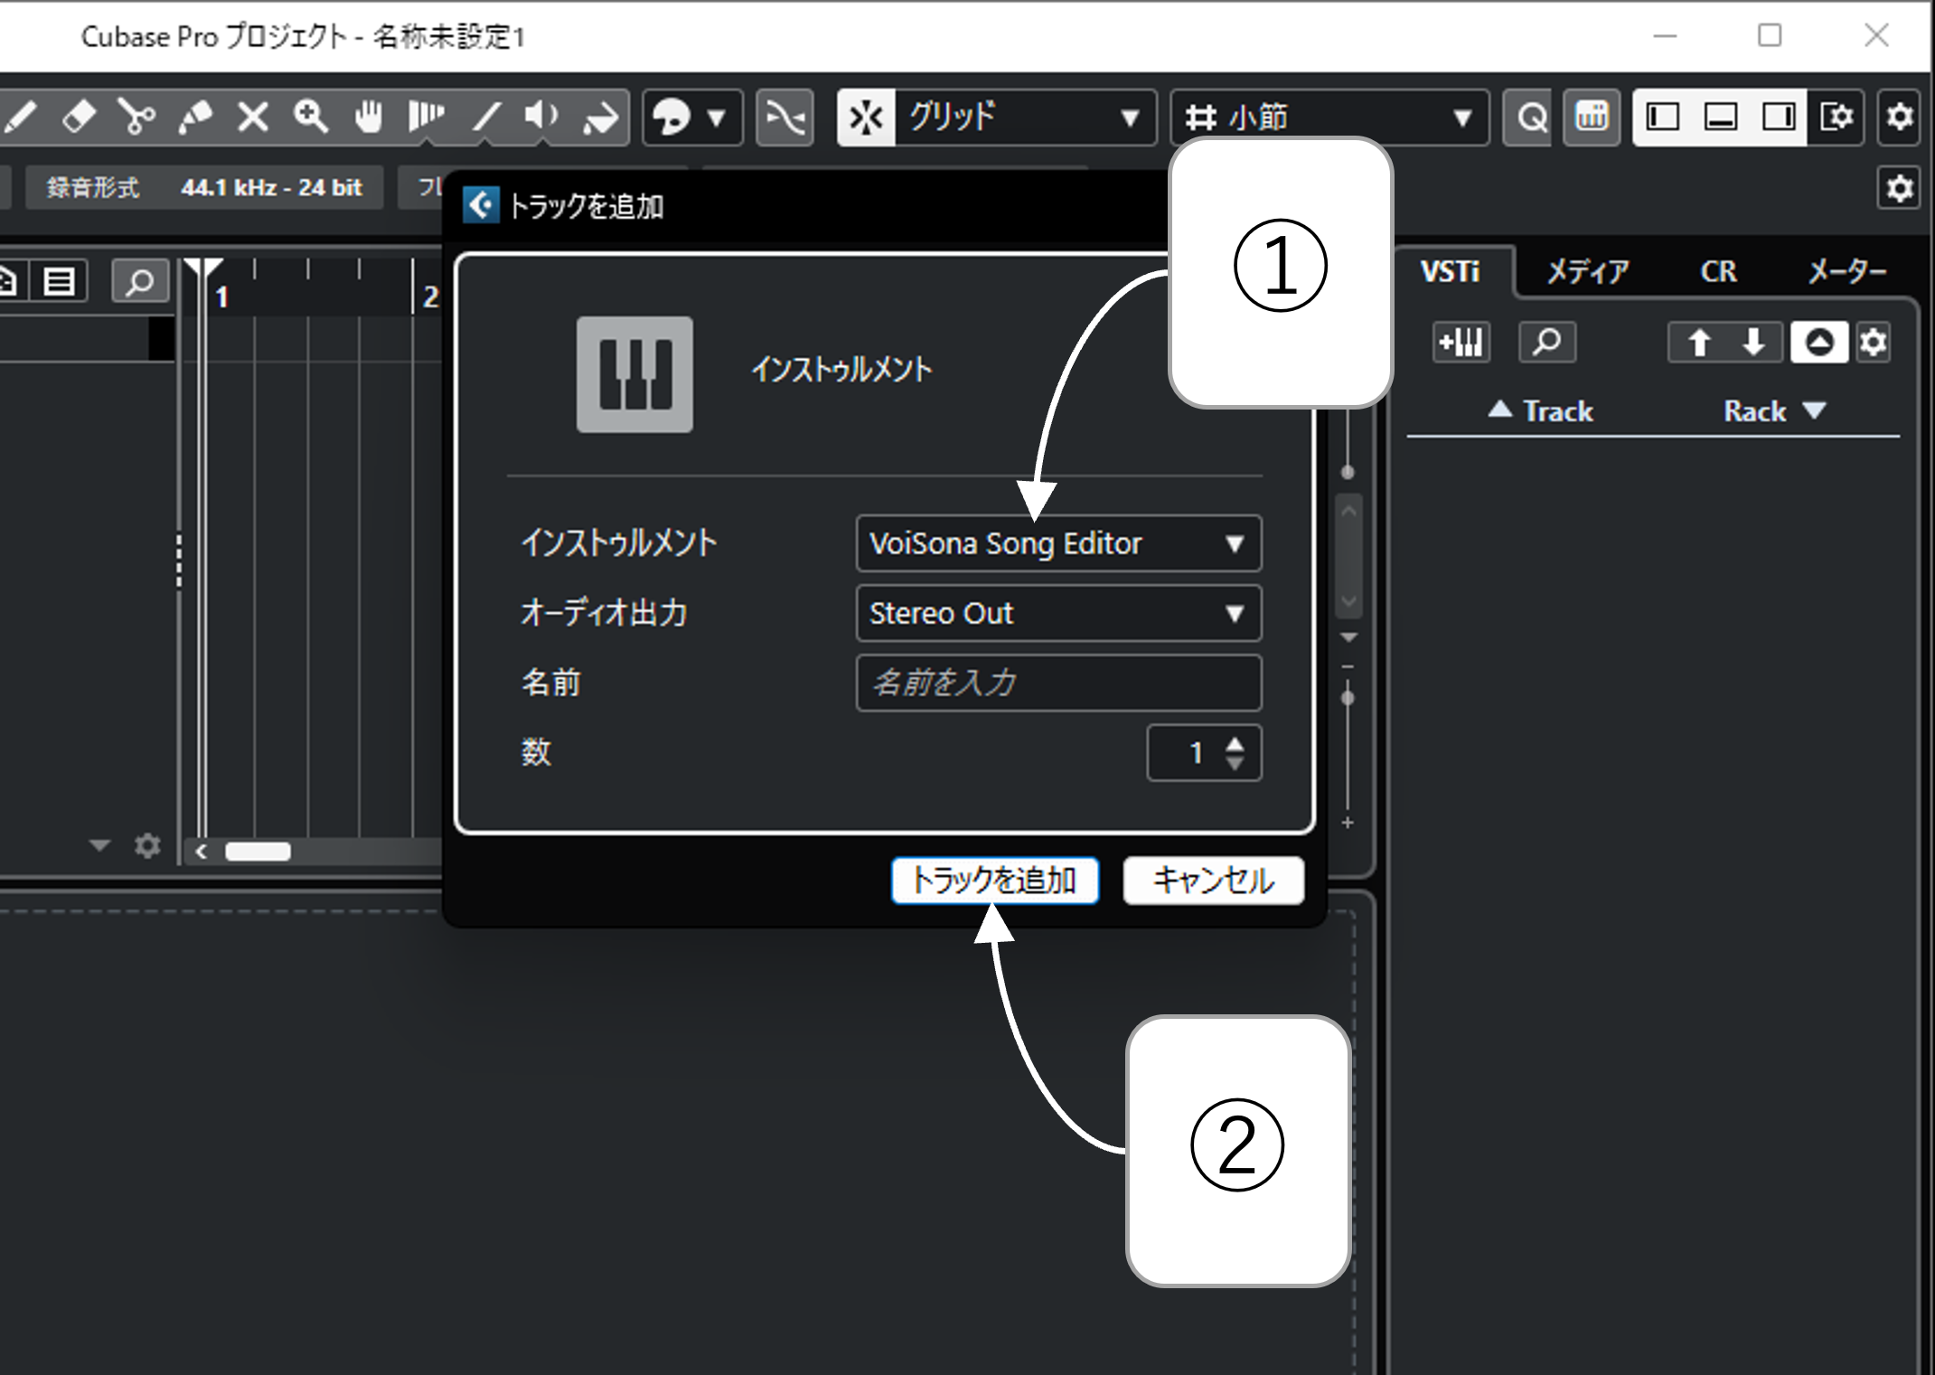
Task: Select the Erase tool
Action: [x=79, y=118]
